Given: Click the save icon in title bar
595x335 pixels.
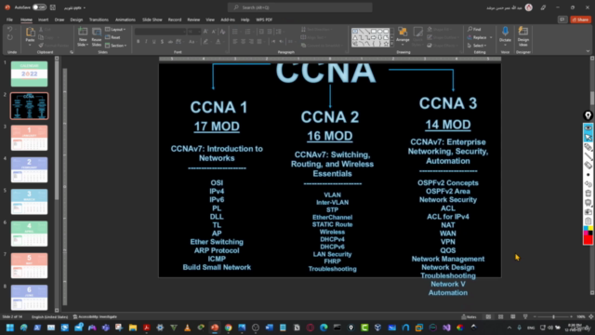Looking at the screenshot, I should tap(53, 7).
